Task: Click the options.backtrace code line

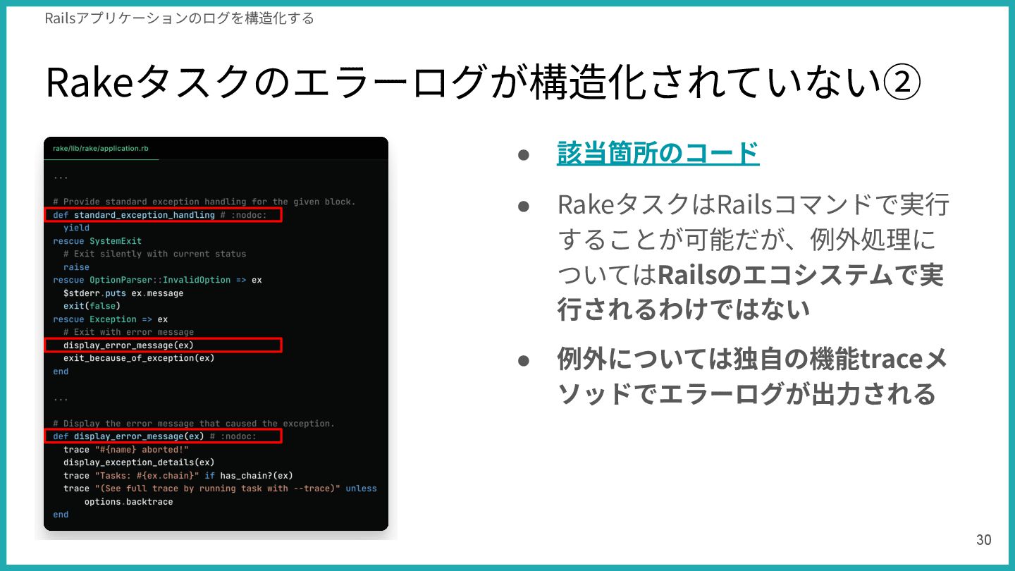Action: 128,502
